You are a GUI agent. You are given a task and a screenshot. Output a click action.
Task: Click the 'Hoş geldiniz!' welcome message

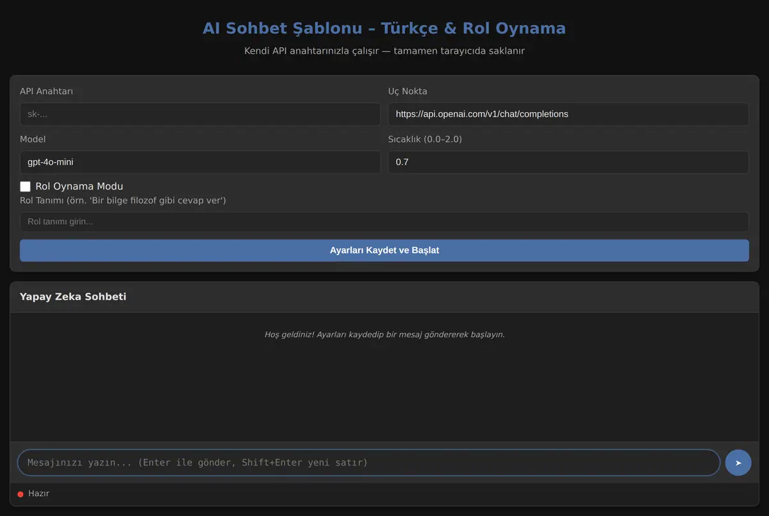coord(384,334)
